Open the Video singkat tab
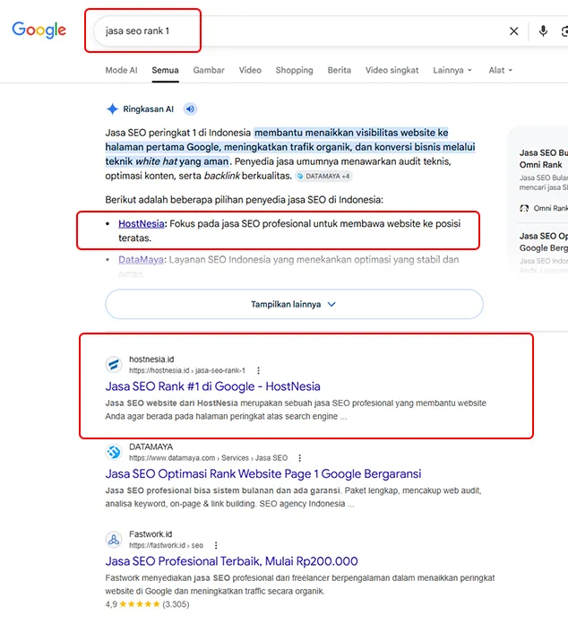The width and height of the screenshot is (568, 624). 392,70
